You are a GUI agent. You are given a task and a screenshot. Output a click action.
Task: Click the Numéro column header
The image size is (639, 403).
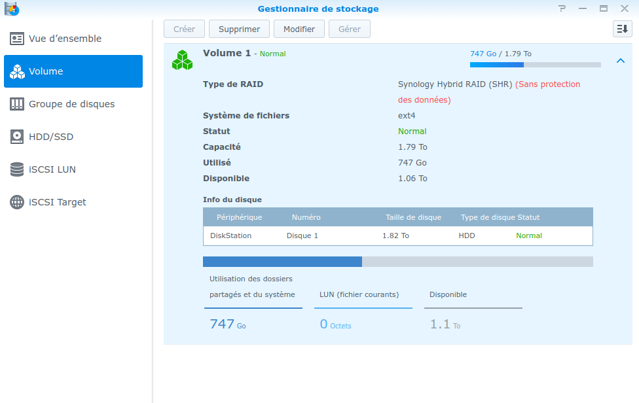pyautogui.click(x=306, y=217)
